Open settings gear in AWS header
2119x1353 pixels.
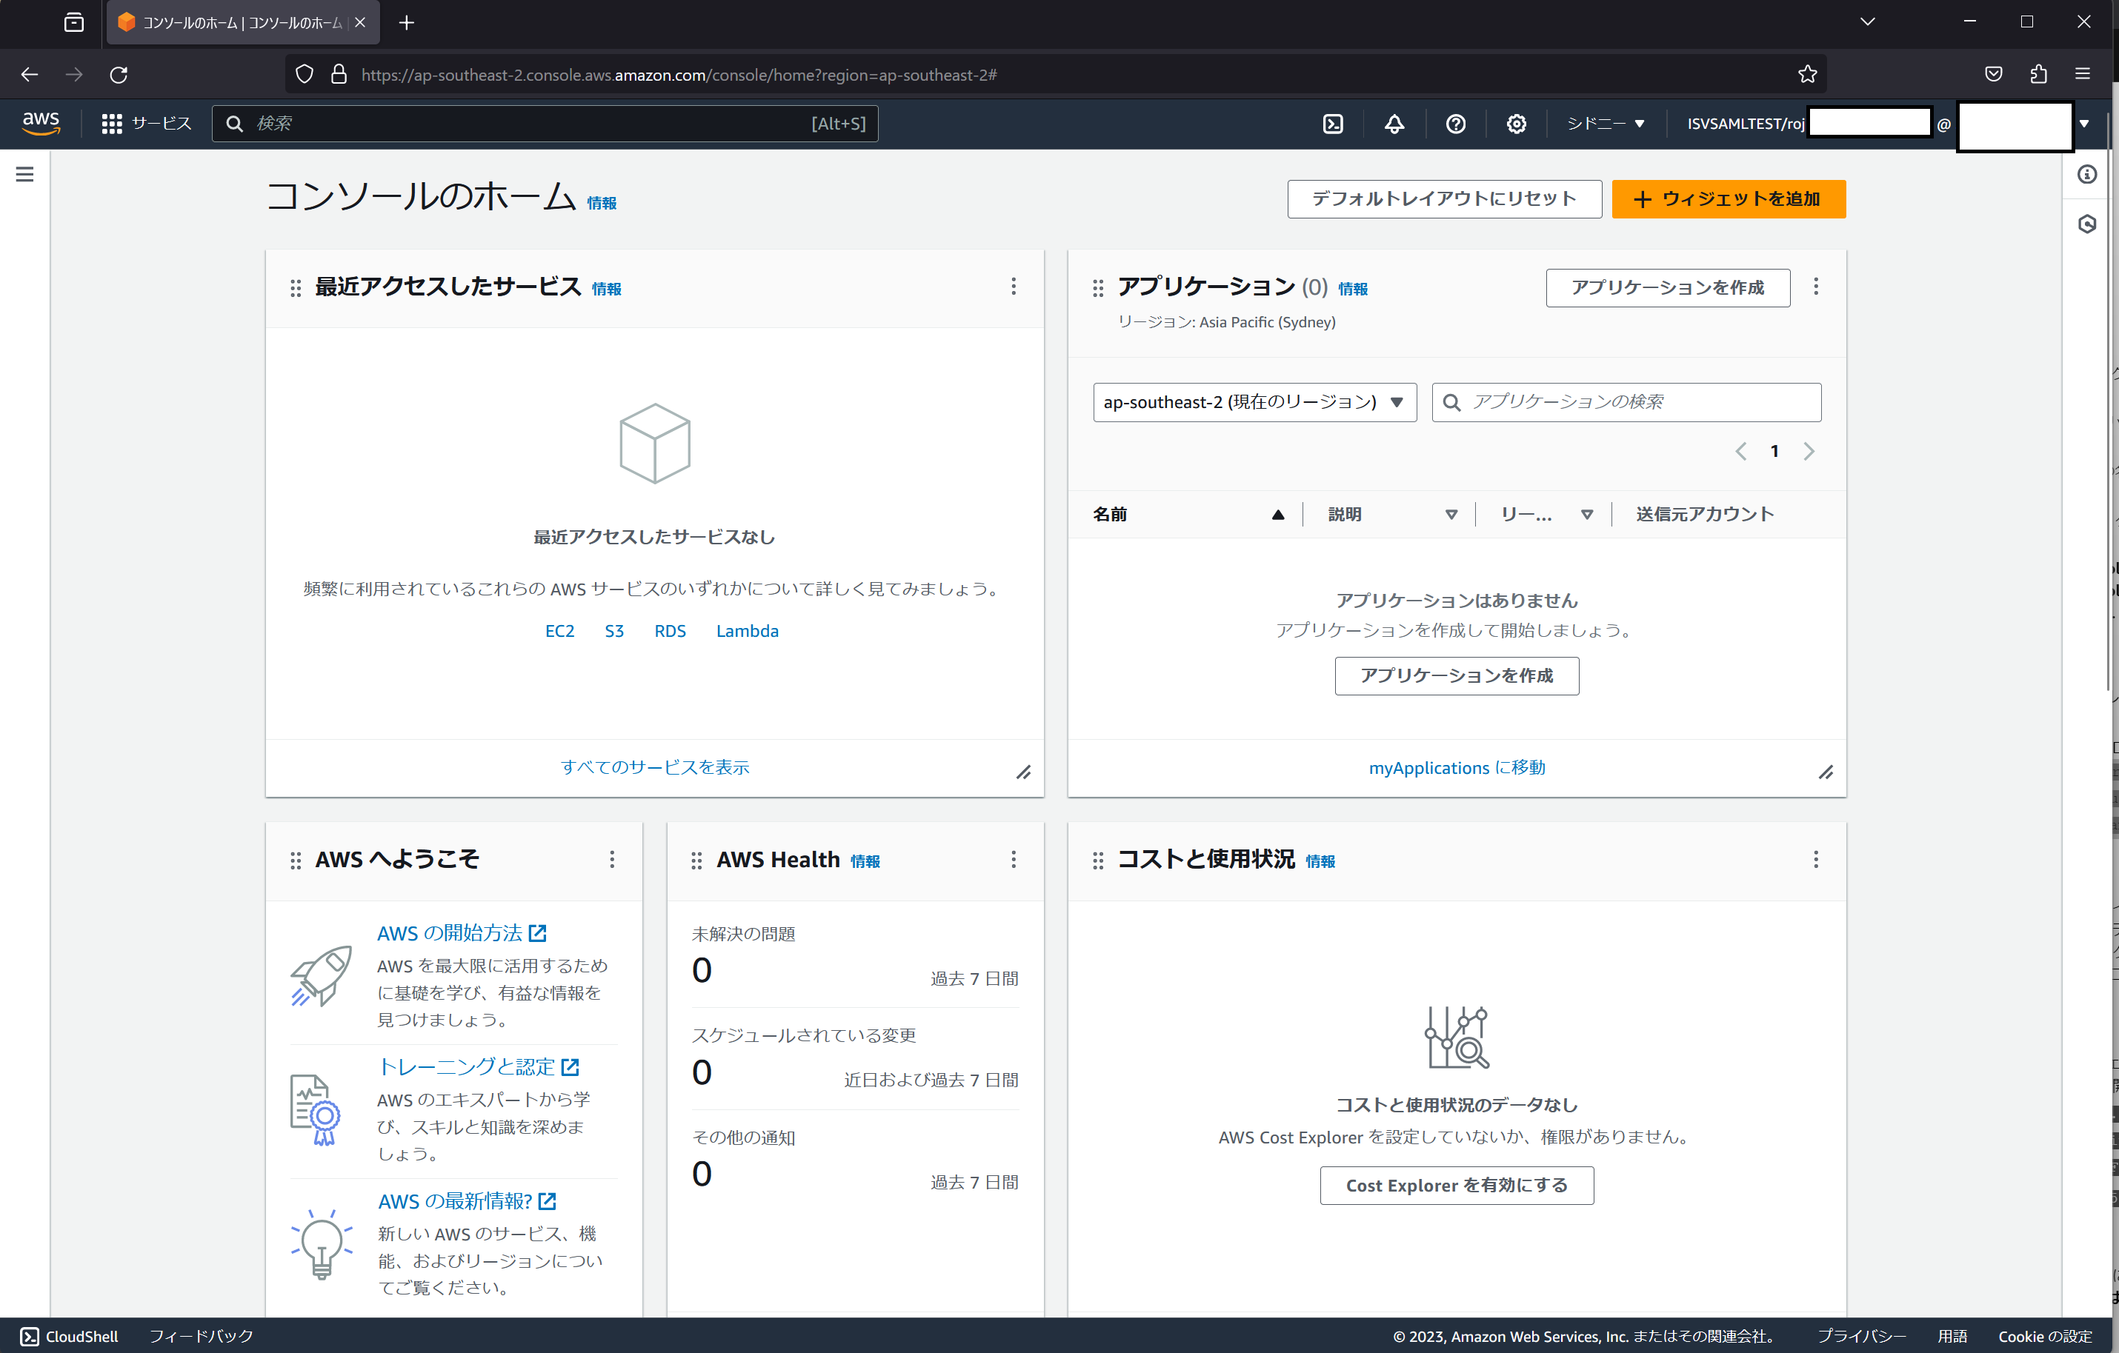pyautogui.click(x=1516, y=124)
